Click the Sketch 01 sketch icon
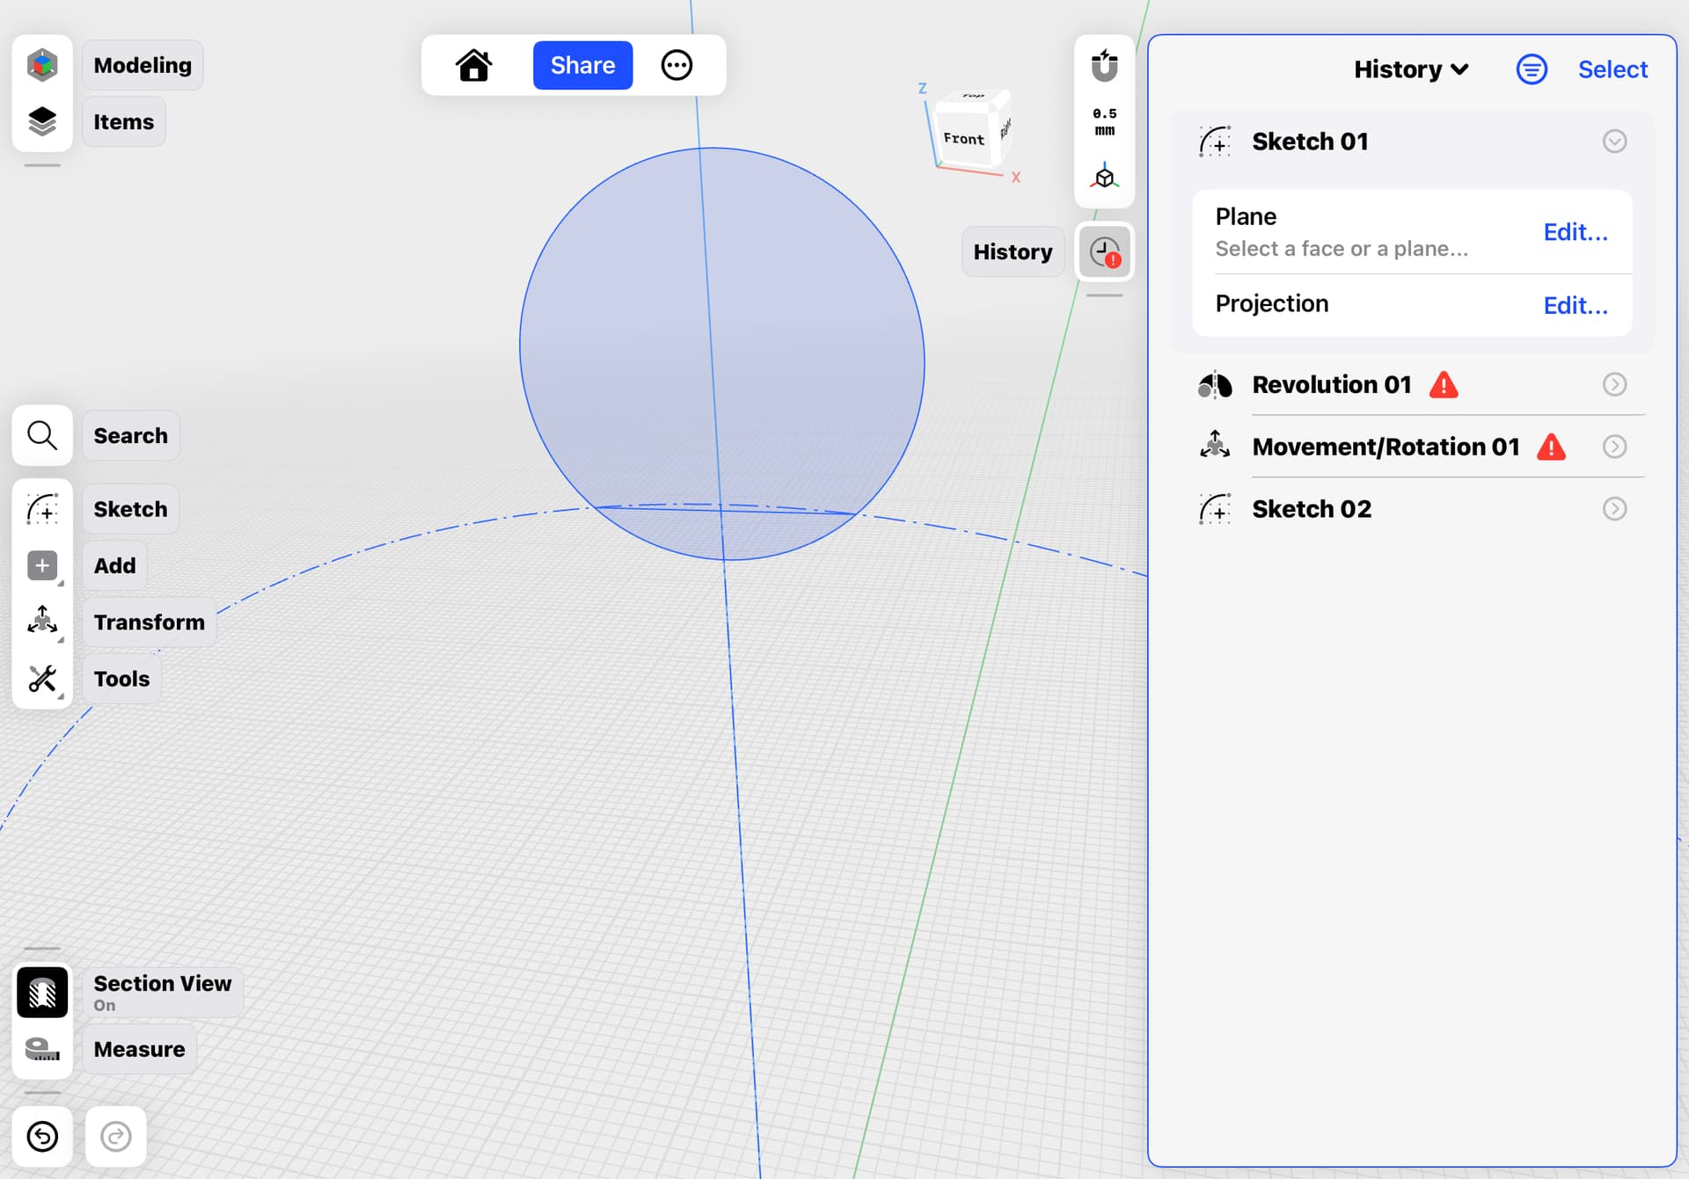 [1215, 142]
